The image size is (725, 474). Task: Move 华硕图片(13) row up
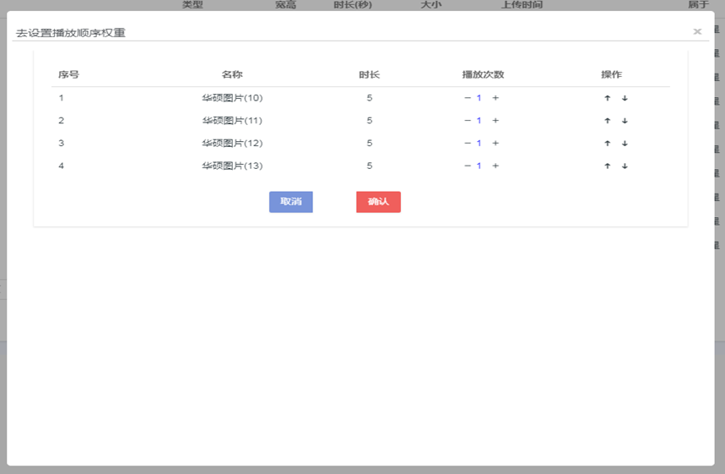pos(607,166)
